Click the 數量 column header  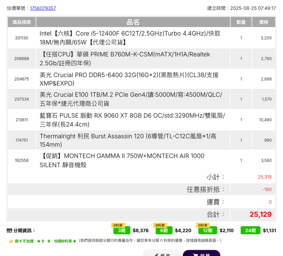tap(241, 22)
